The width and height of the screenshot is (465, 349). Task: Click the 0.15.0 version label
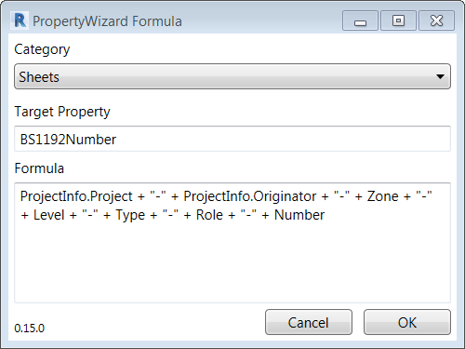point(30,329)
